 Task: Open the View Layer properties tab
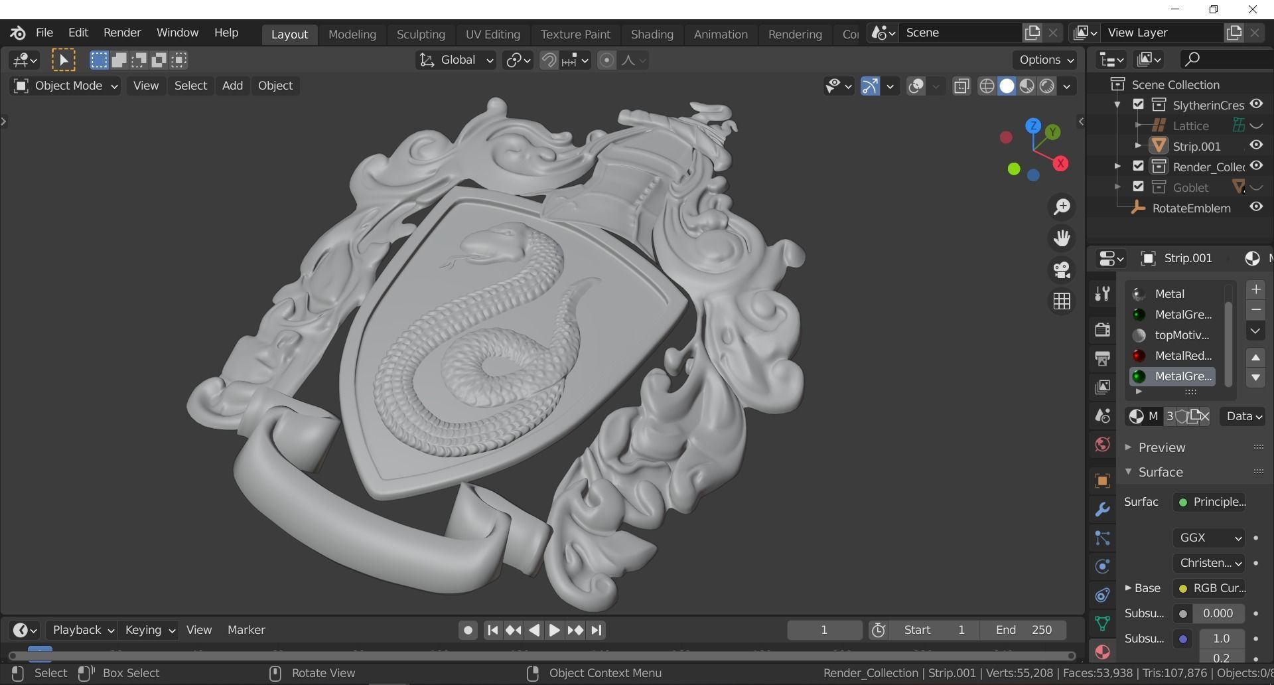(x=1102, y=387)
